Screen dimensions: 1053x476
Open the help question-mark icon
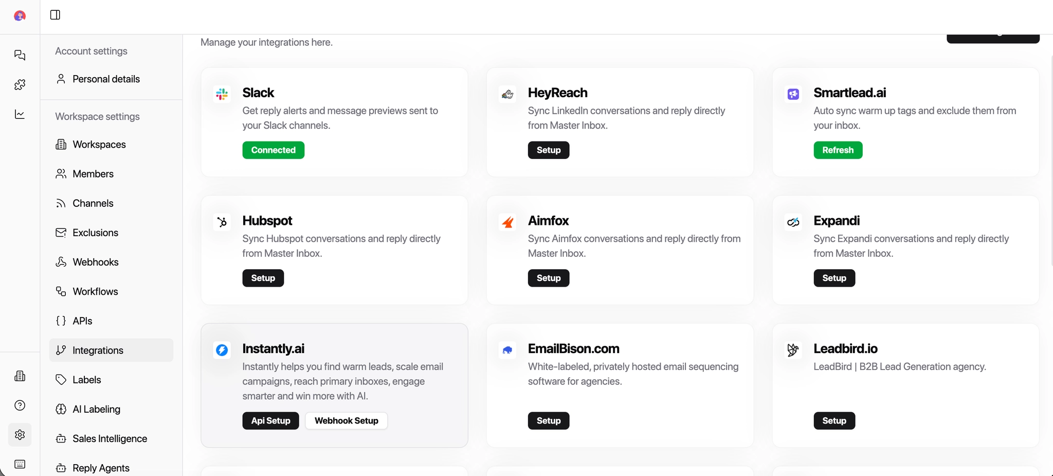click(20, 406)
